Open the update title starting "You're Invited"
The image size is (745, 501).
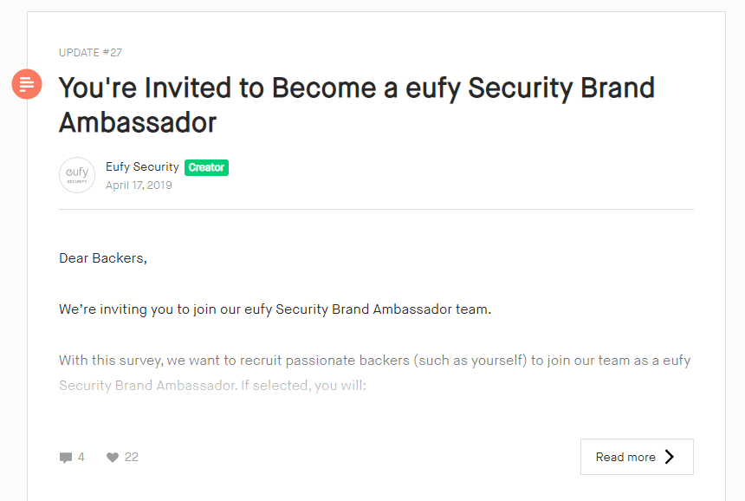click(x=356, y=105)
